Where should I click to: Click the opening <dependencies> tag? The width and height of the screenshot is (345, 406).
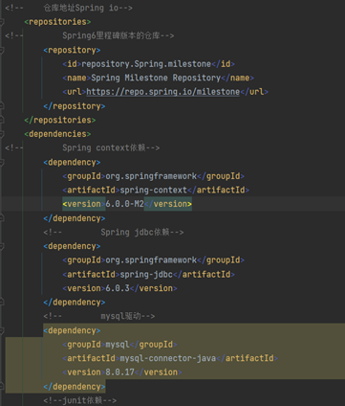(57, 134)
